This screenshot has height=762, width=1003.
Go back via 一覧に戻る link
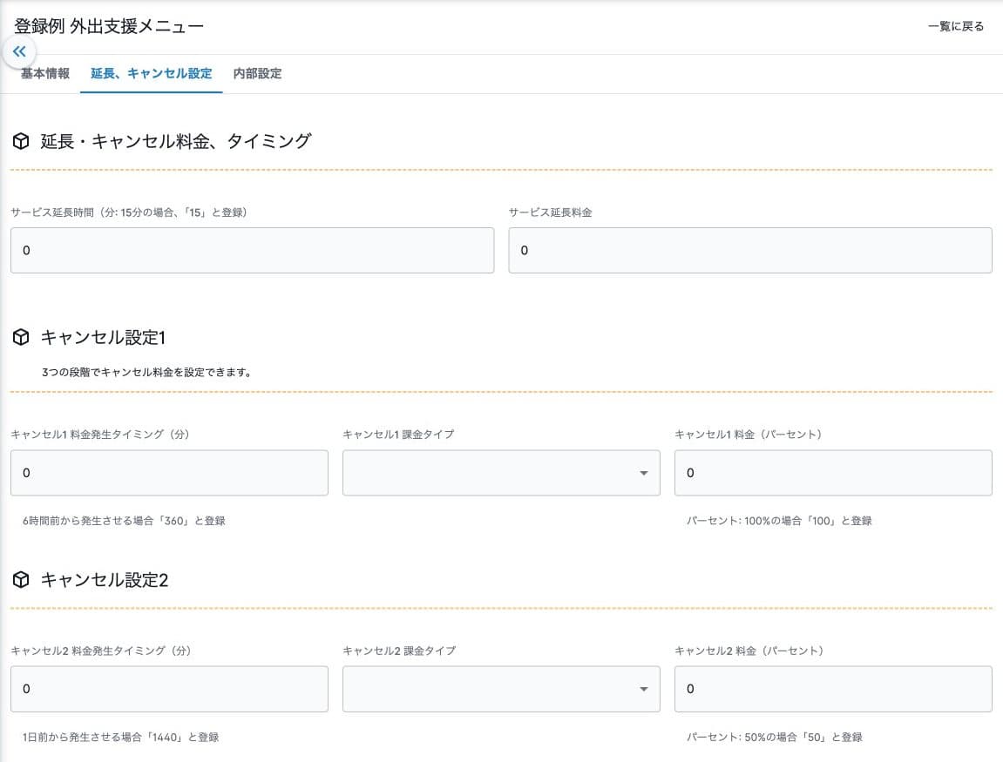tap(956, 26)
